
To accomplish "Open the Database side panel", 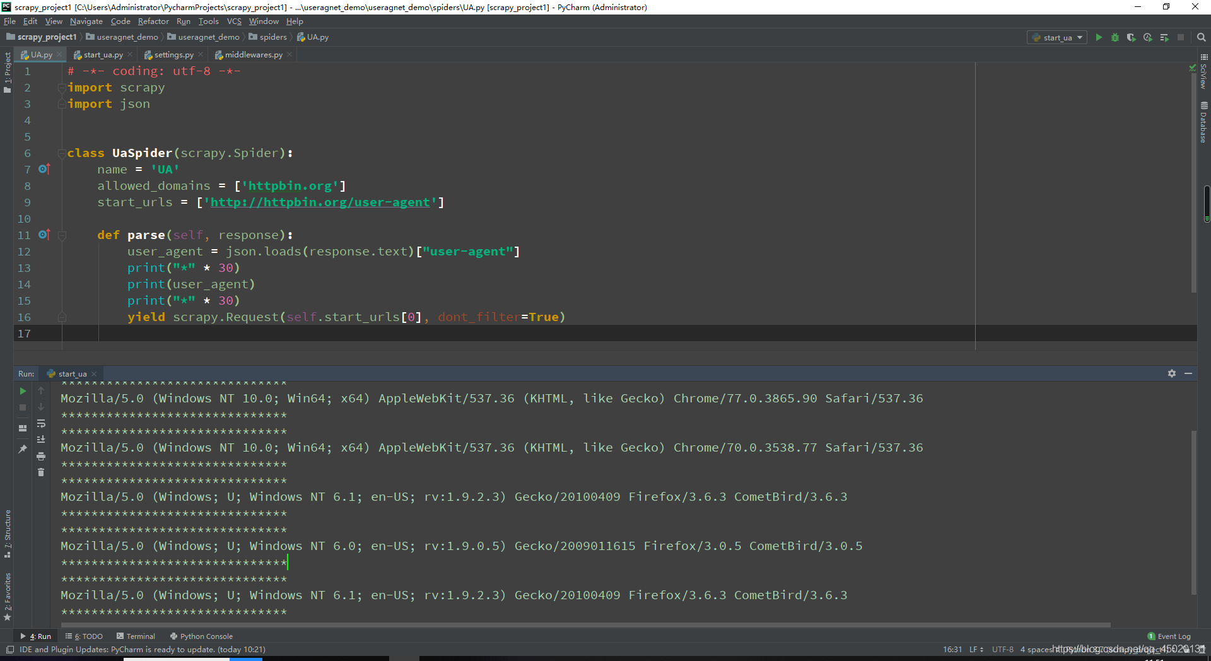I will coord(1203,122).
